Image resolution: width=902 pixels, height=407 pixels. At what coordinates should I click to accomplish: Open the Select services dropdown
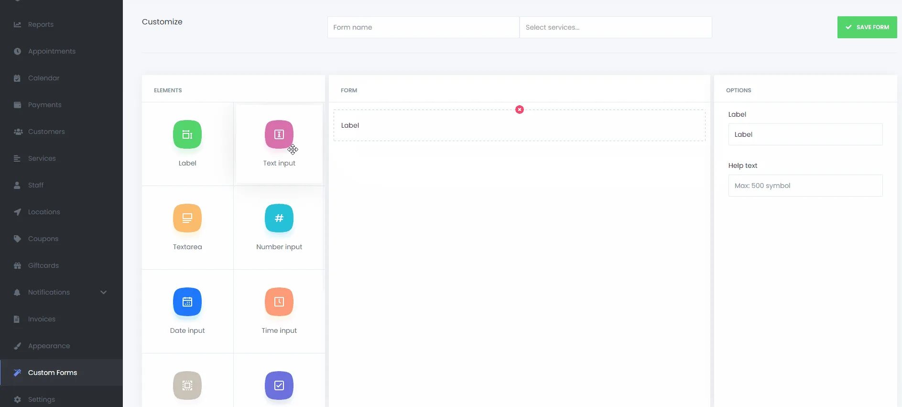[616, 27]
